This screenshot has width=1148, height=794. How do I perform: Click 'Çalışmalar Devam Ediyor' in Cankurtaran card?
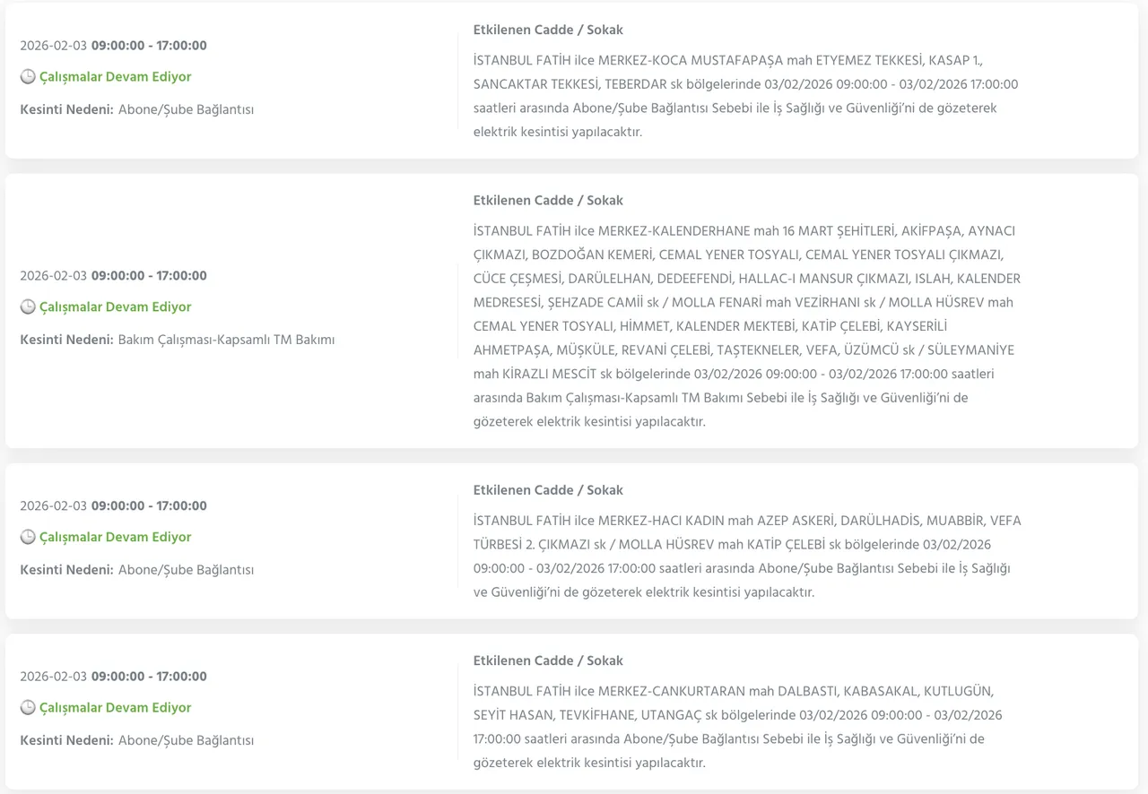(x=115, y=708)
